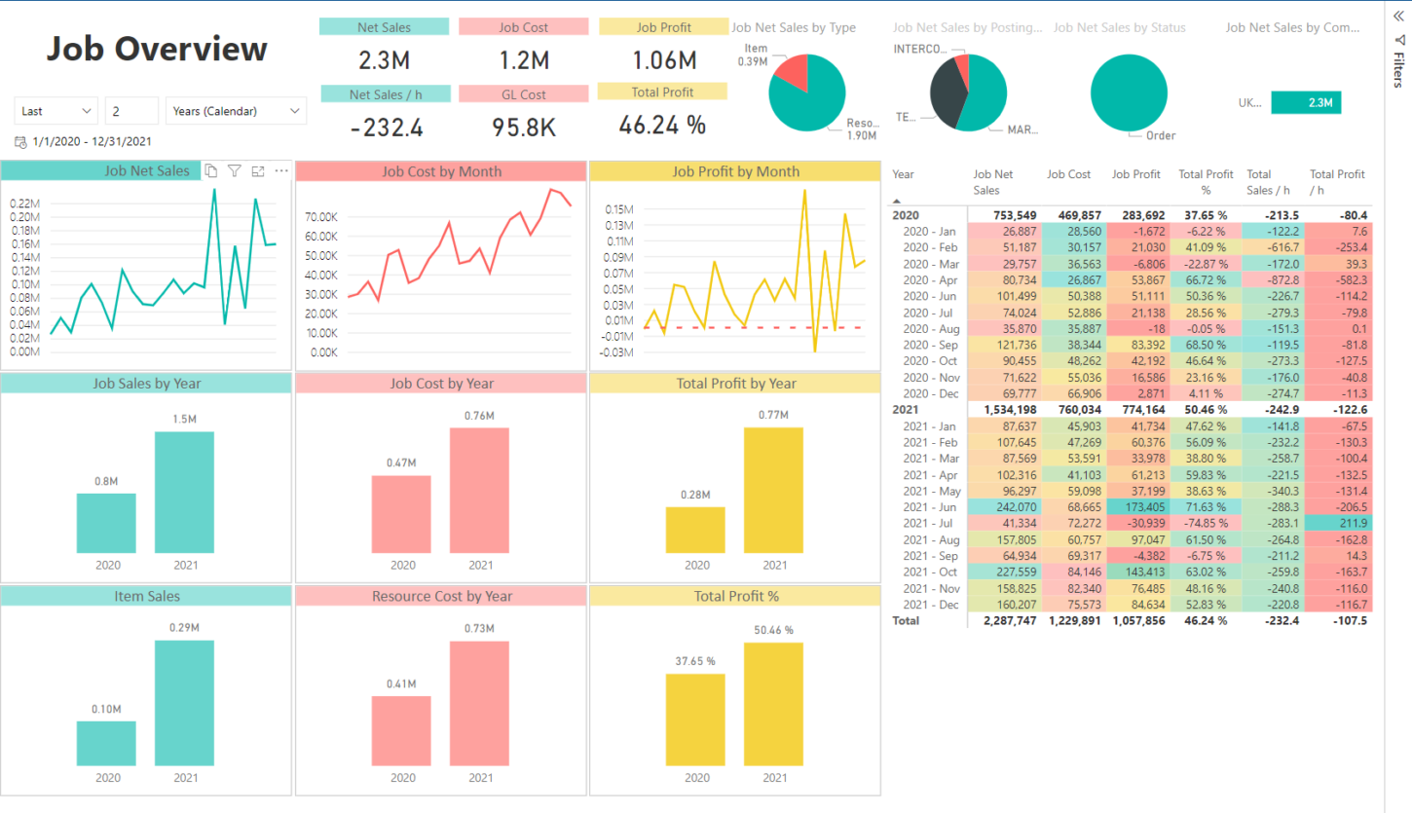The image size is (1412, 813).
Task: Click the -30,939 Job Profit cell
Action: (x=1137, y=524)
